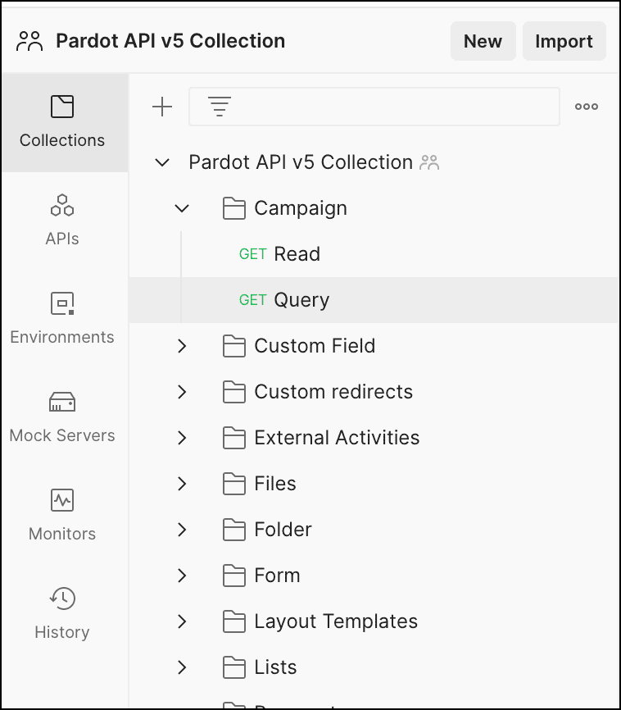Open the Monitors sidebar section
Screen dimensions: 621x710
62,516
